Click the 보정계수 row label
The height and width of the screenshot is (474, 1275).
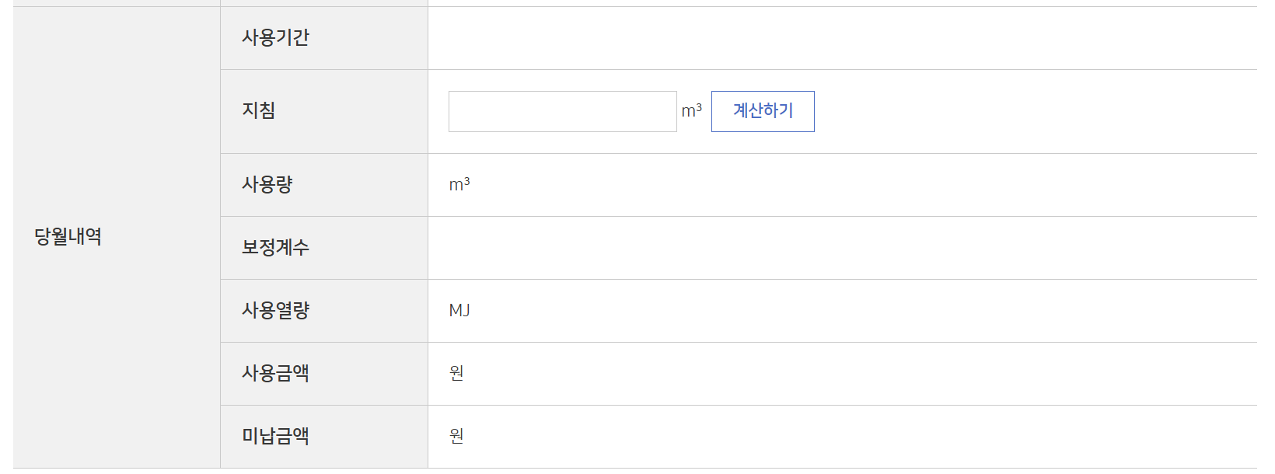coord(275,247)
